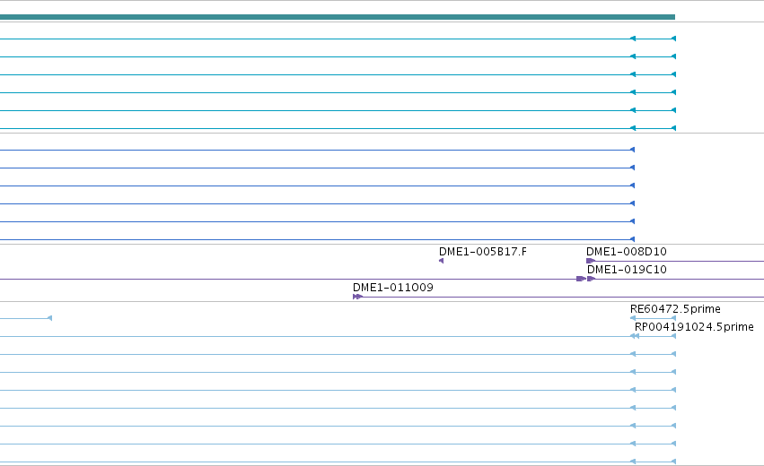Click the small purple arrowhead under DME1-005B17.F
Image resolution: width=764 pixels, height=466 pixels.
pos(441,261)
